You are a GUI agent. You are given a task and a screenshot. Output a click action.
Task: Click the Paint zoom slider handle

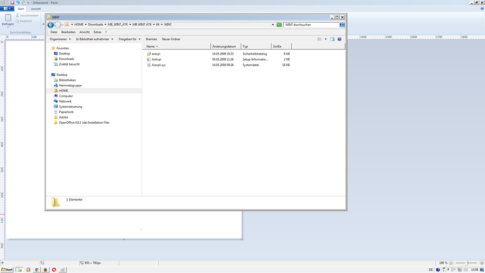(x=467, y=263)
